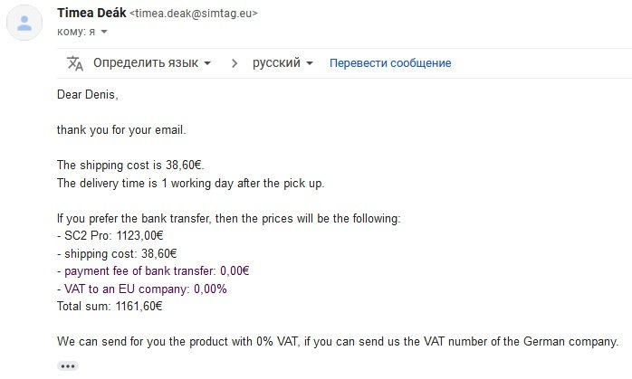This screenshot has height=379, width=632.
Task: Expand recipient details arrow next to "кому: я"
Action: pos(104,32)
